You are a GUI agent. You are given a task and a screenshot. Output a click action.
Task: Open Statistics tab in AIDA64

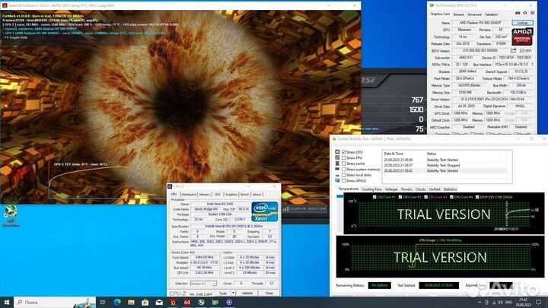coord(450,189)
